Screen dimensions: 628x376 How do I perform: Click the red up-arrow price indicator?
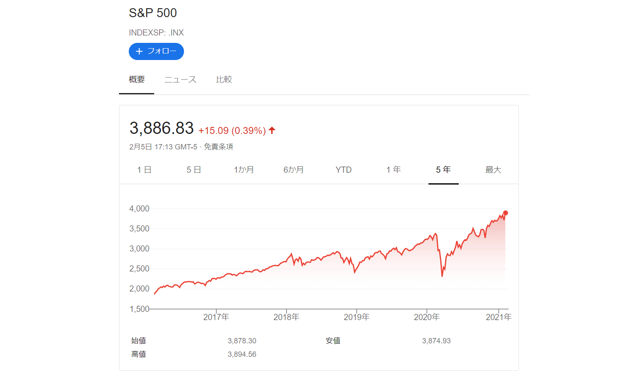[272, 131]
